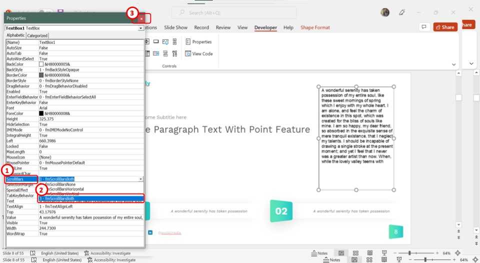480x263 pixels.
Task: Open the Shape Format ribbon tab
Action: pos(314,27)
